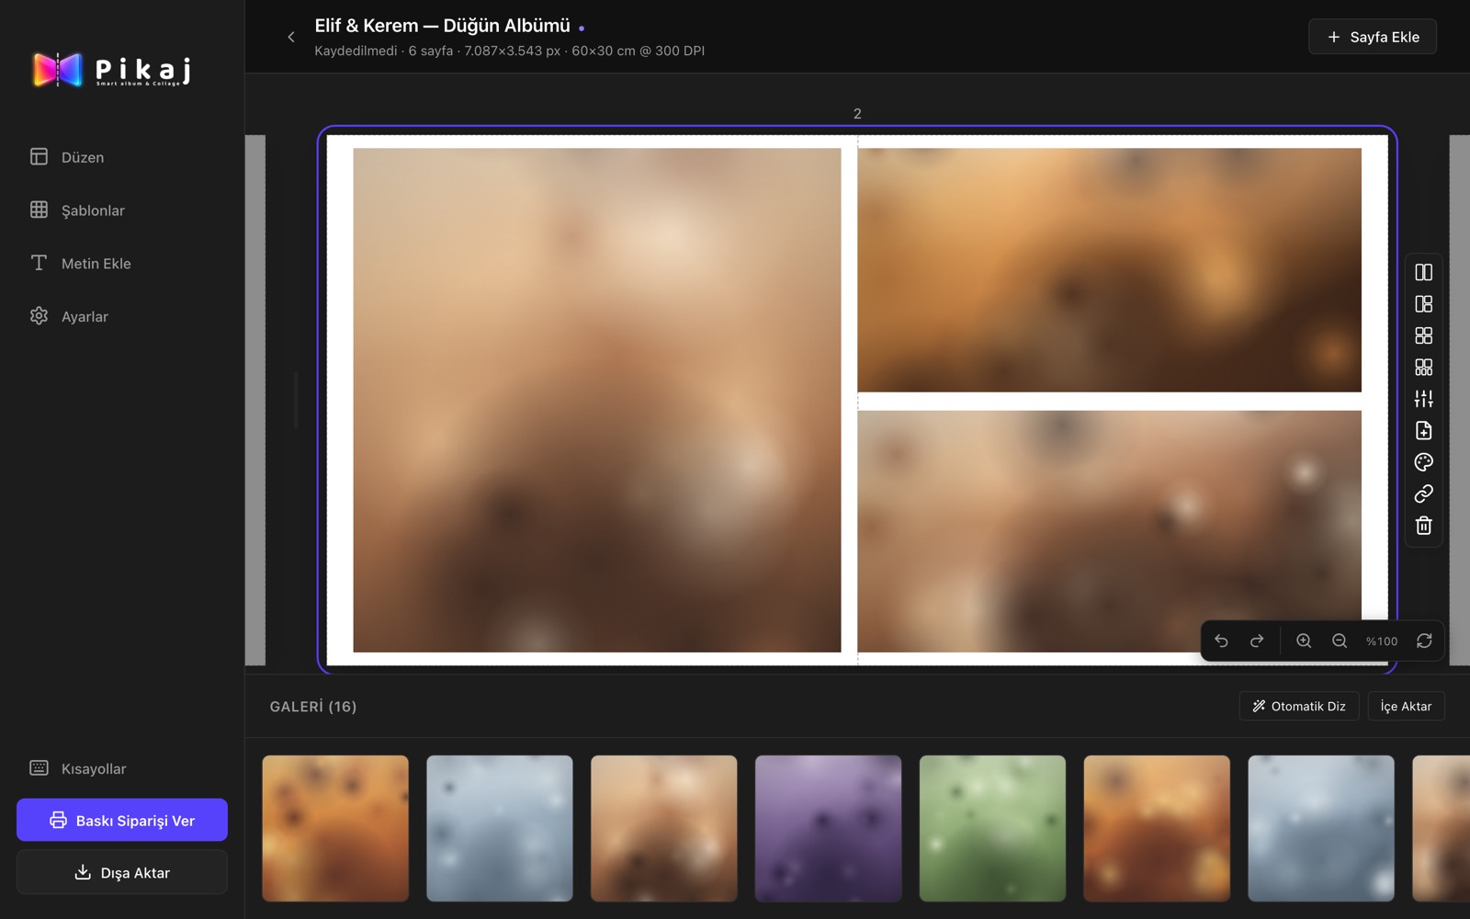Viewport: 1470px width, 919px height.
Task: Import photos with İçe Aktar
Action: point(1406,706)
